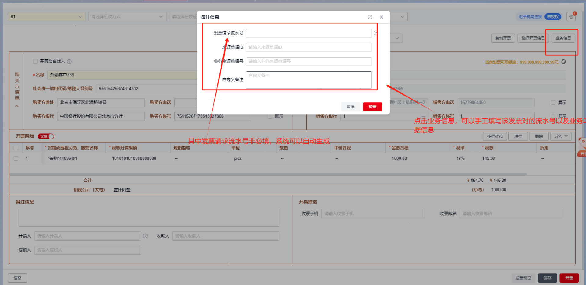Open the 01 dropdown

46,16
